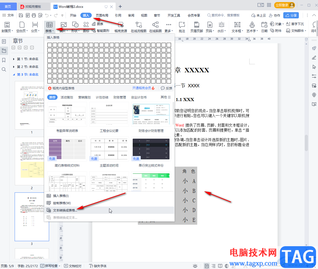The width and height of the screenshot is (318, 269).
Task: Switch to the 引用 ribbon tab
Action: tap(118, 15)
